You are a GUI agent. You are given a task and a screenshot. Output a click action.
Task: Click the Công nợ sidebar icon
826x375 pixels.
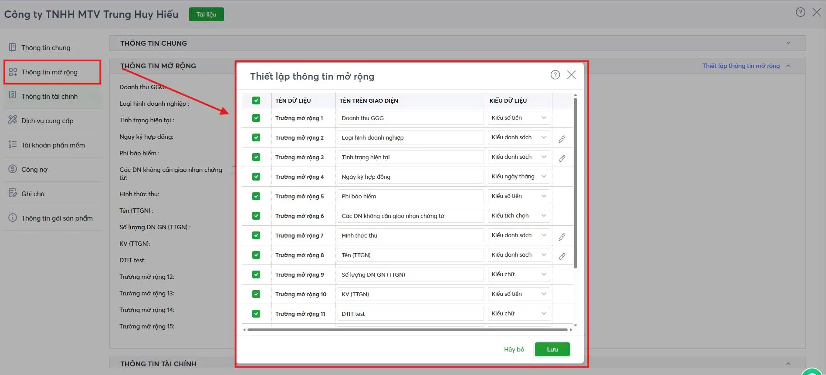coord(13,168)
